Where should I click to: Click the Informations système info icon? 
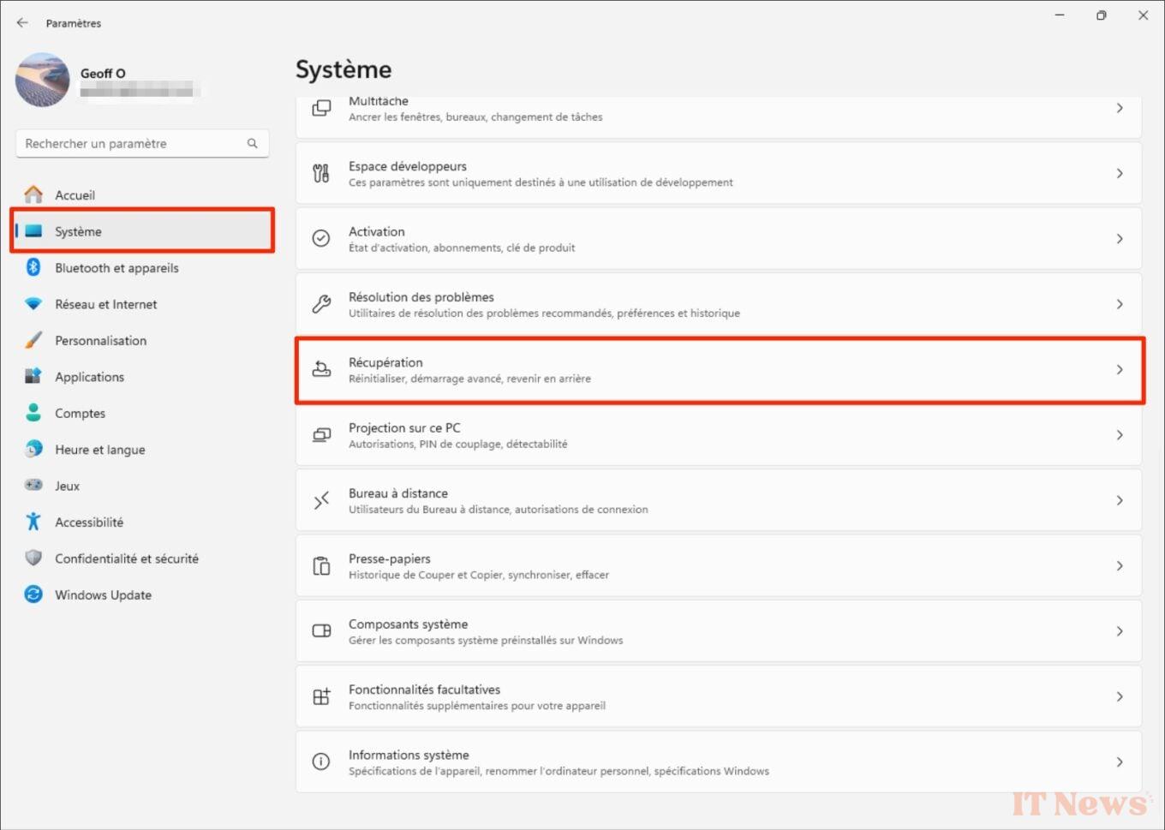click(321, 761)
